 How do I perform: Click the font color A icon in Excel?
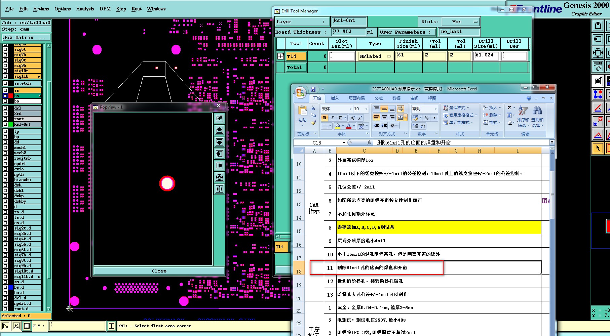pyautogui.click(x=349, y=126)
